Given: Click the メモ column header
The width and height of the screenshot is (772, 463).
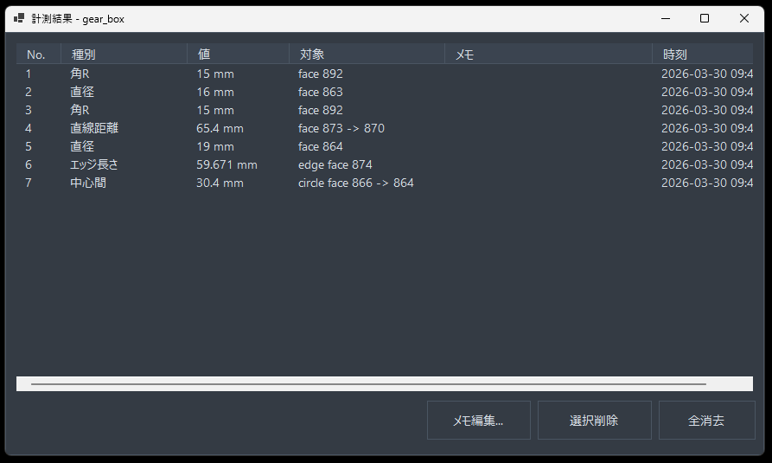Looking at the screenshot, I should 548,54.
